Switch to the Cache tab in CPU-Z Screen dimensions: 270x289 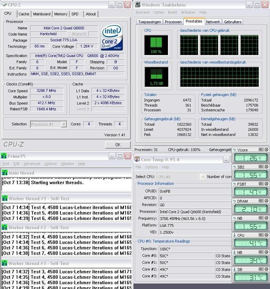tap(24, 14)
